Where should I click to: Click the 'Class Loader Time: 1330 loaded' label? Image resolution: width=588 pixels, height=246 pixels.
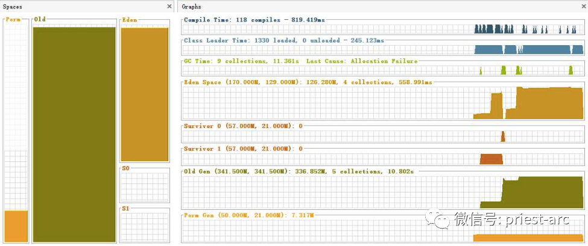(240, 40)
